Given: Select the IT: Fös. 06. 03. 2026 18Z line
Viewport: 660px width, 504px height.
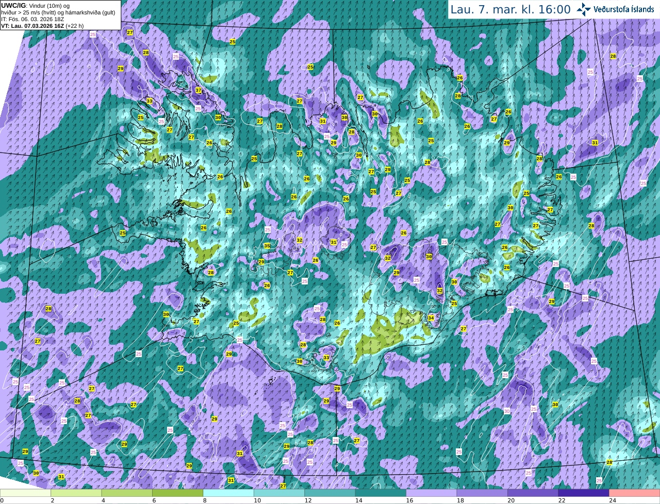Looking at the screenshot, I should (x=32, y=19).
